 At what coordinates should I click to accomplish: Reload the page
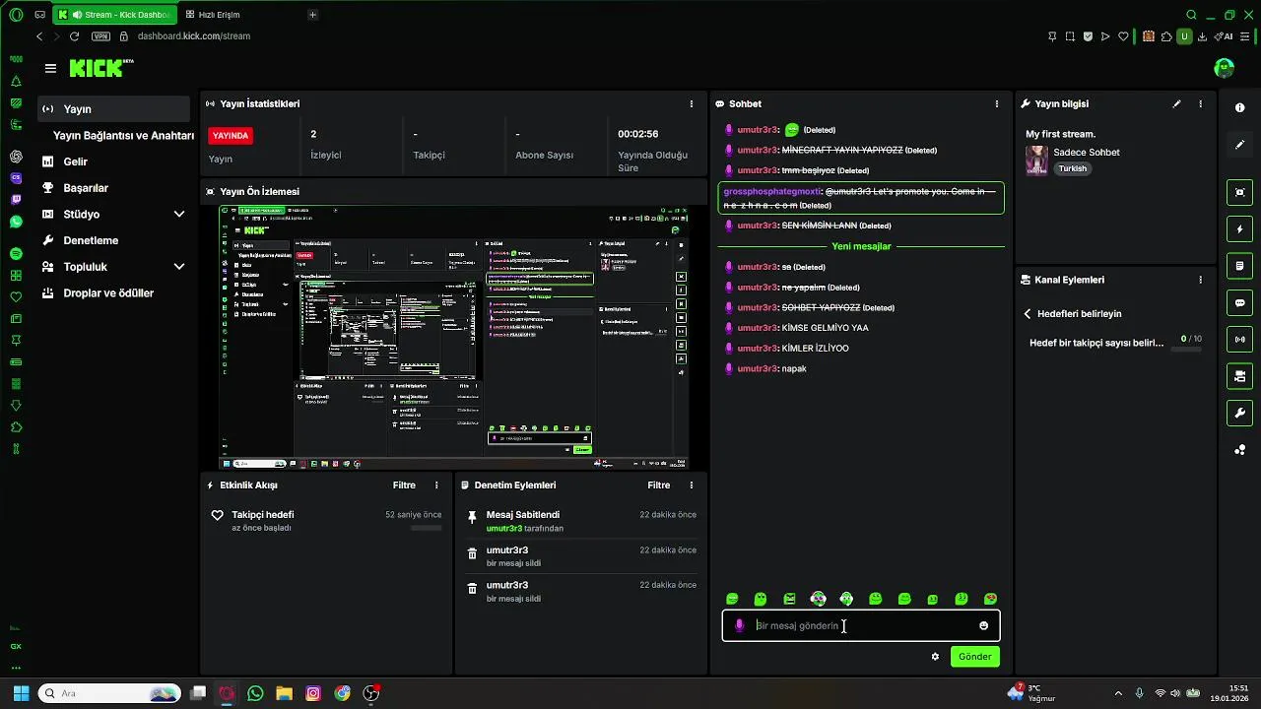pos(74,36)
